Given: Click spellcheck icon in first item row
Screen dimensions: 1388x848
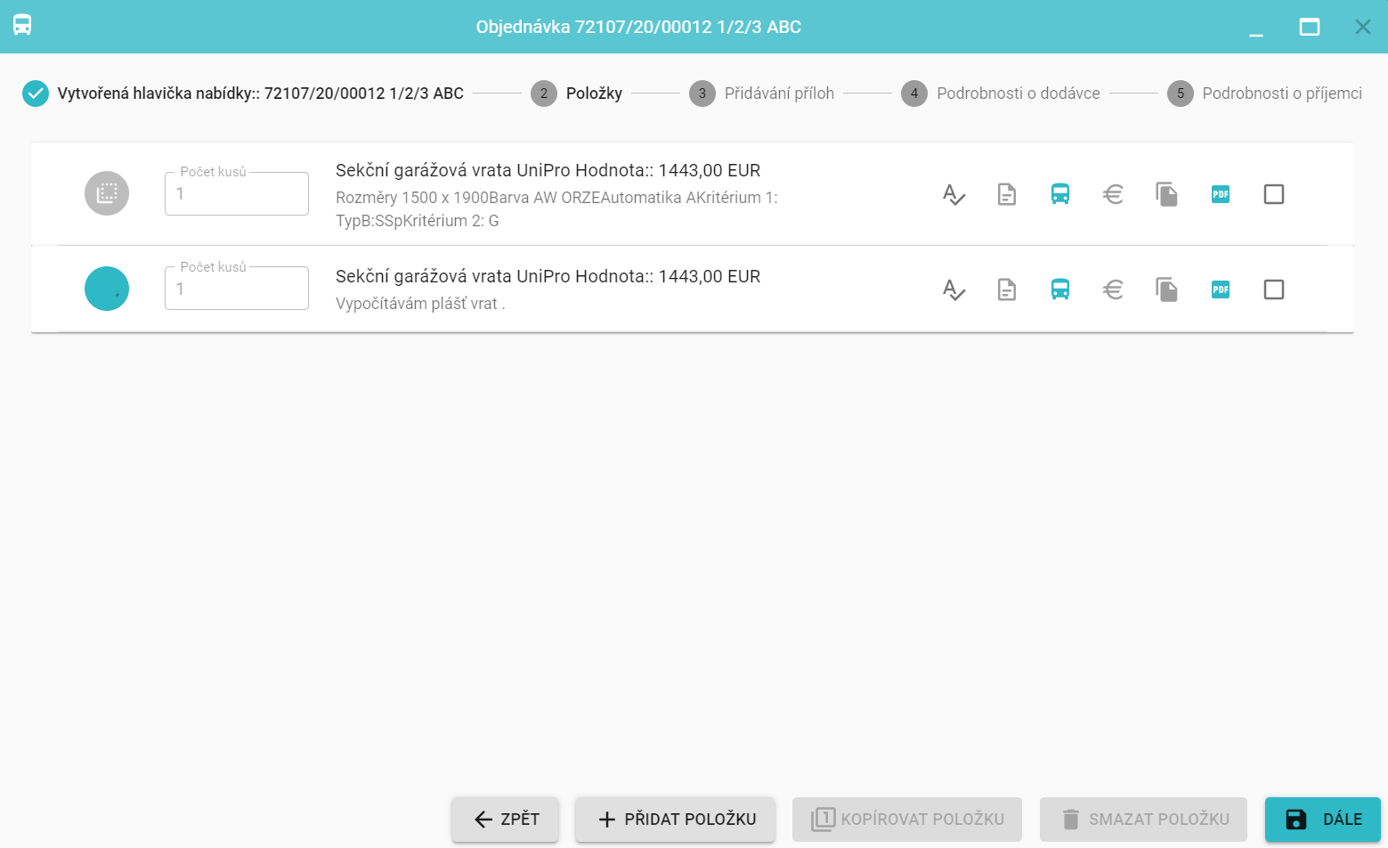Looking at the screenshot, I should (954, 194).
